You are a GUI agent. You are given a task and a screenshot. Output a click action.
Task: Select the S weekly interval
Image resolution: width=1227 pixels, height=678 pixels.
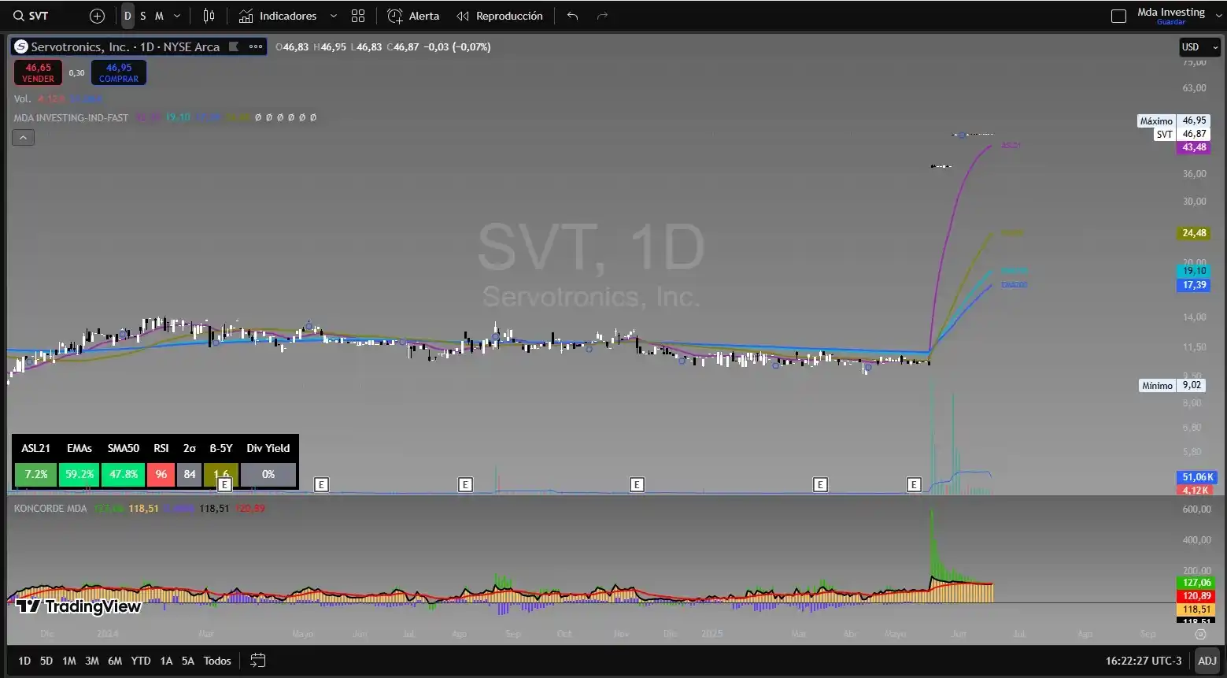point(142,16)
